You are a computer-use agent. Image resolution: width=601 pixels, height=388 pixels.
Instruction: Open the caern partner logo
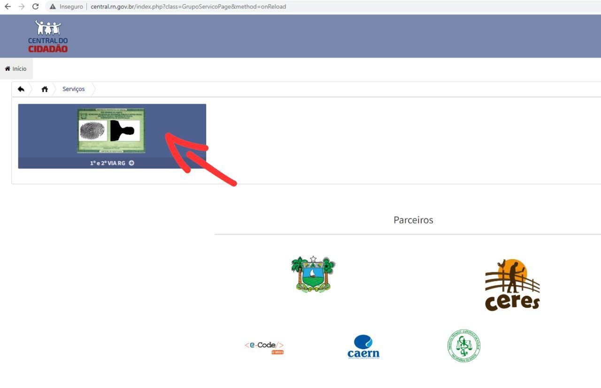click(x=363, y=347)
